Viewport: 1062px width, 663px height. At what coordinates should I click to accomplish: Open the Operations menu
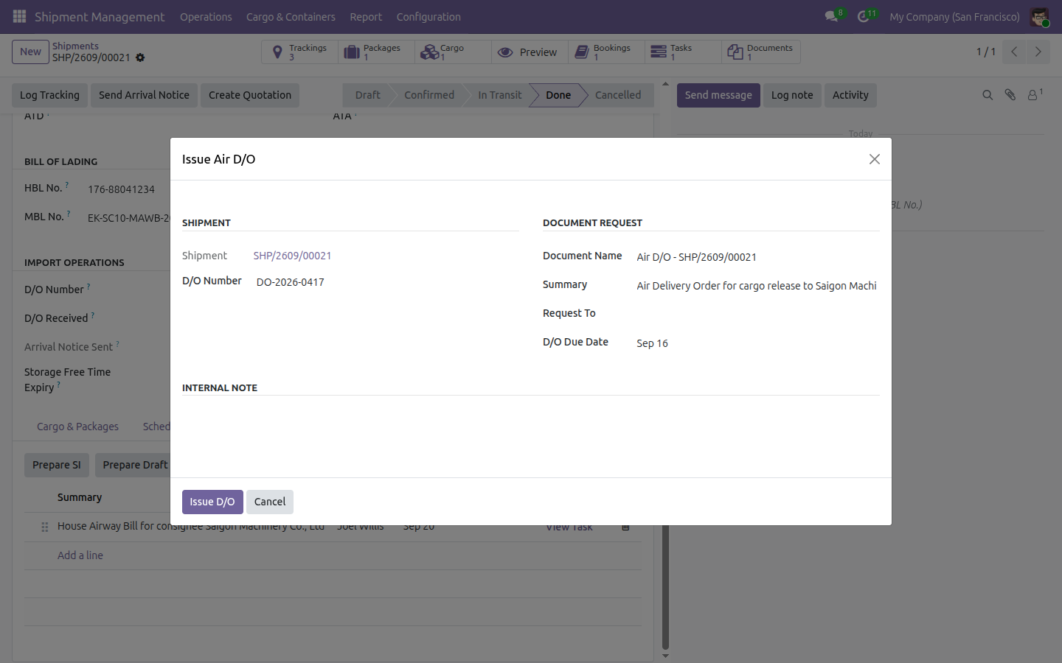tap(206, 17)
